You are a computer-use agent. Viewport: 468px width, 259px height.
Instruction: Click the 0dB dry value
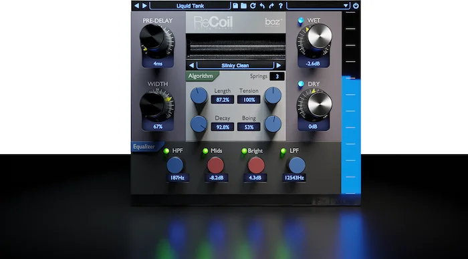coord(313,127)
